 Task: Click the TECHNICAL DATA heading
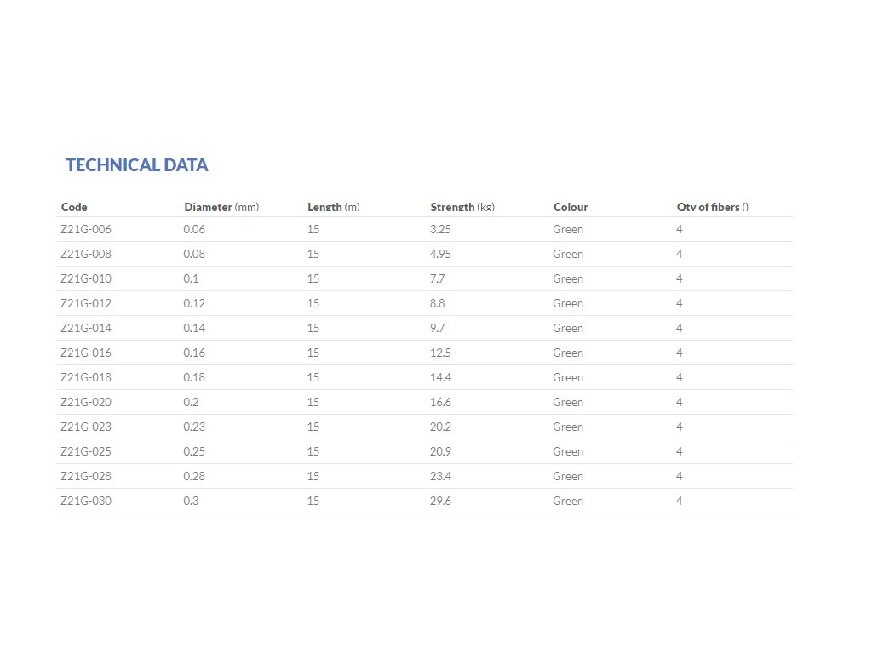click(137, 165)
